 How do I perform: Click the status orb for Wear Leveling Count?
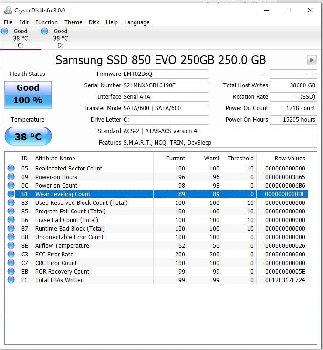pyautogui.click(x=11, y=194)
